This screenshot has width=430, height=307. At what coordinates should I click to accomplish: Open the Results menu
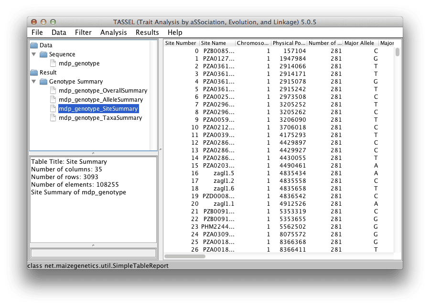[147, 32]
